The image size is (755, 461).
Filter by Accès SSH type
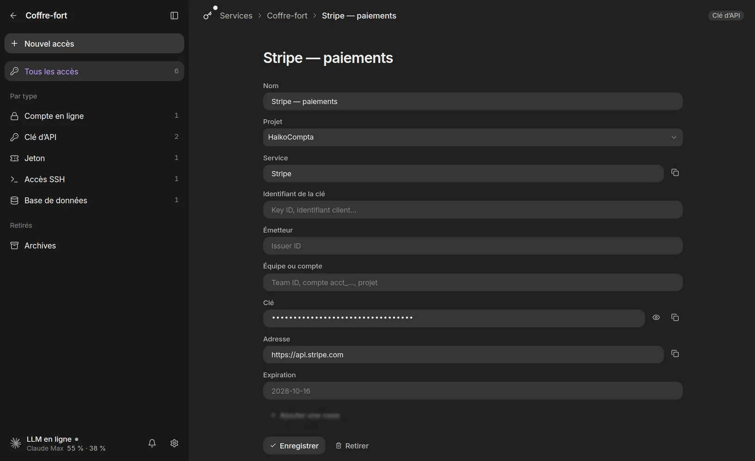coord(94,179)
